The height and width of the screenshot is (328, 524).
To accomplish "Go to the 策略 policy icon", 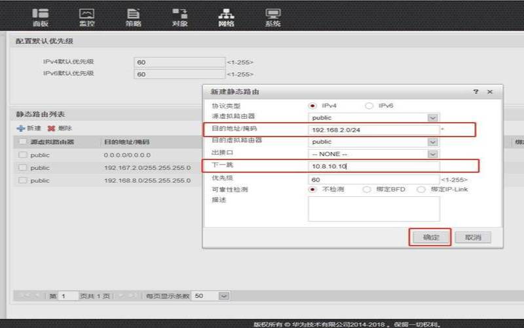I will tap(133, 14).
